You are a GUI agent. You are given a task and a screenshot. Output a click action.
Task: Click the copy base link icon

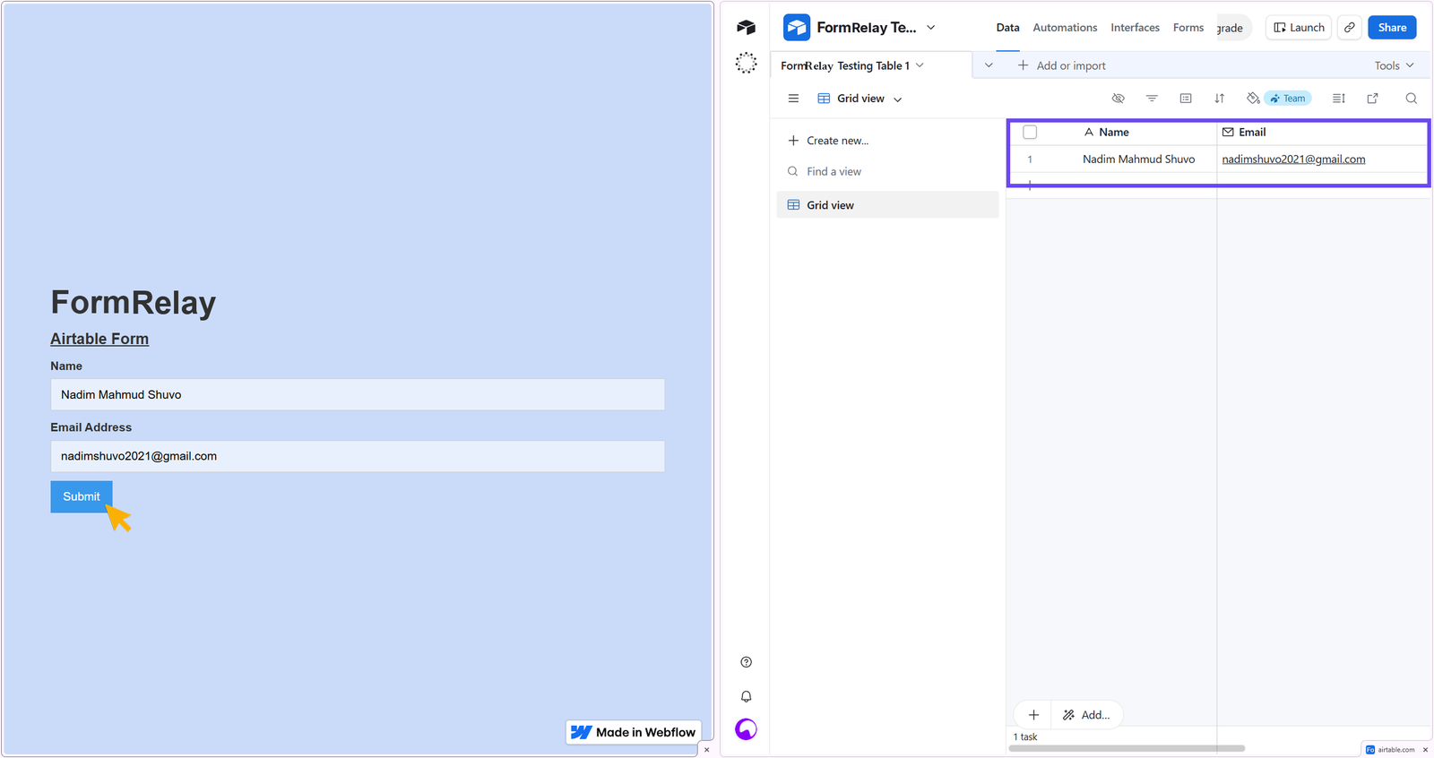(x=1349, y=28)
